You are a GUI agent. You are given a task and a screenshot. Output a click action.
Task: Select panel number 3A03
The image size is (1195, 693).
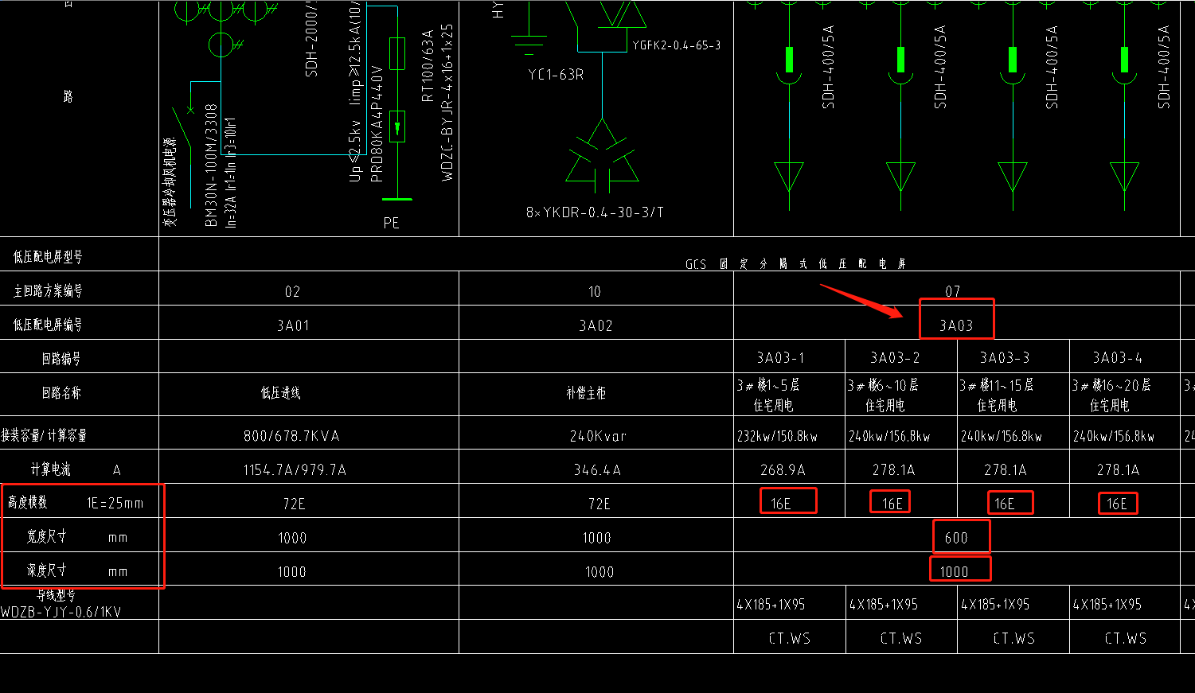coord(956,325)
